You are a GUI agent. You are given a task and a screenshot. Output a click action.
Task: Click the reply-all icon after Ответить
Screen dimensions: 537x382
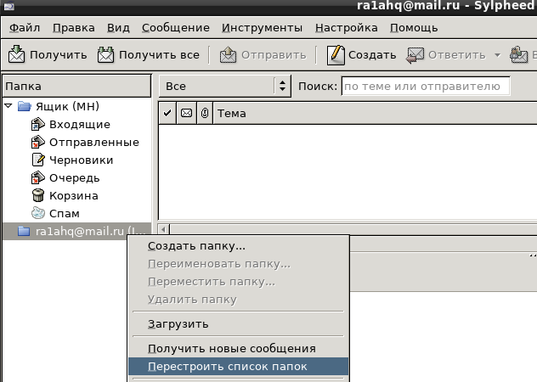click(x=519, y=55)
